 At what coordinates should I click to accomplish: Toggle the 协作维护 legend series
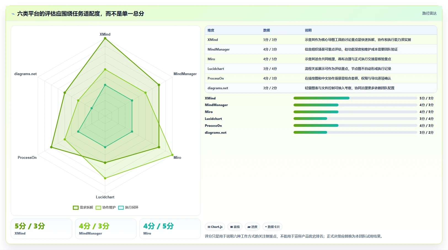pyautogui.click(x=106, y=207)
